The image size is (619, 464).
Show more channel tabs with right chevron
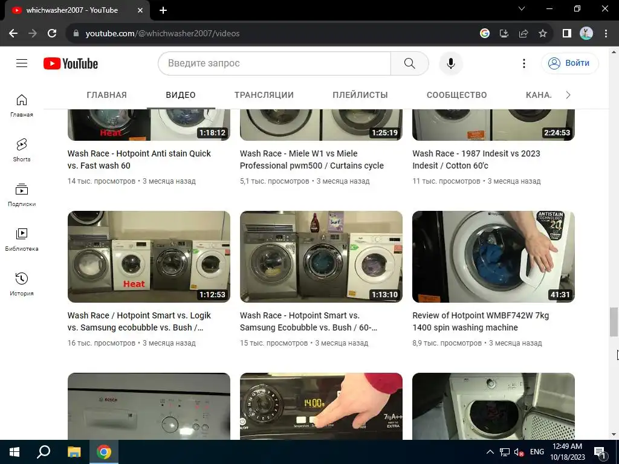568,95
